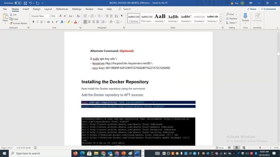Click Find in Editing group
Viewport: 280px width, 157px height.
[230, 14]
